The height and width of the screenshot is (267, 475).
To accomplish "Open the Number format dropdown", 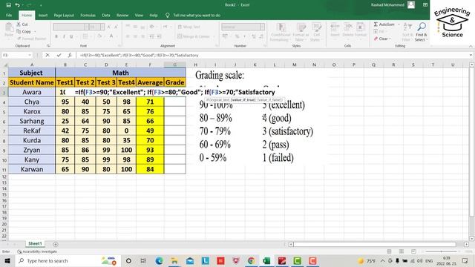I will click(262, 27).
